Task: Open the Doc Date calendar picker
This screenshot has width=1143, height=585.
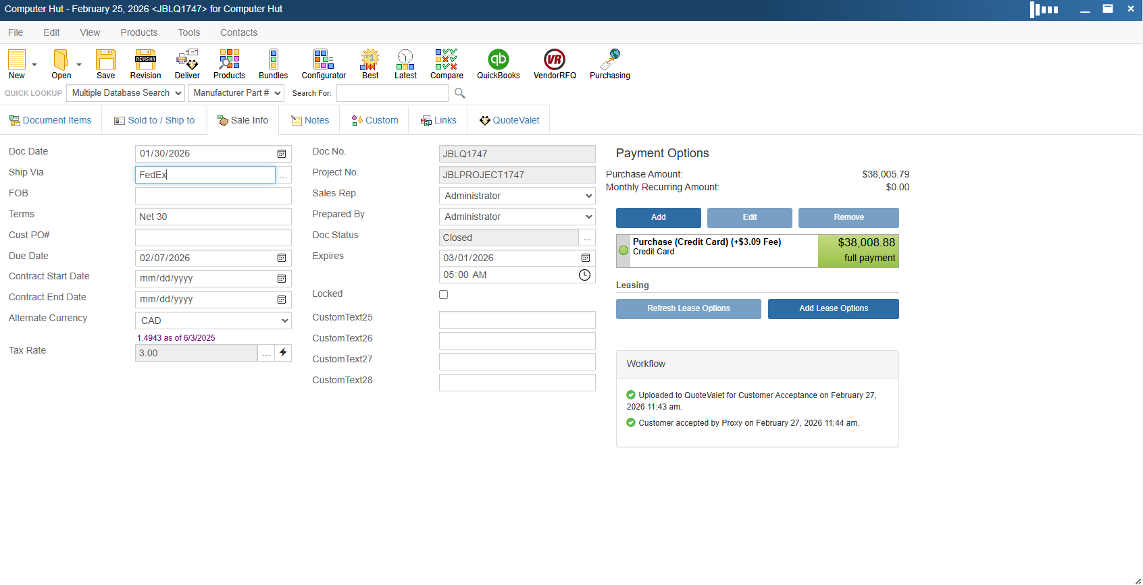Action: coord(282,154)
